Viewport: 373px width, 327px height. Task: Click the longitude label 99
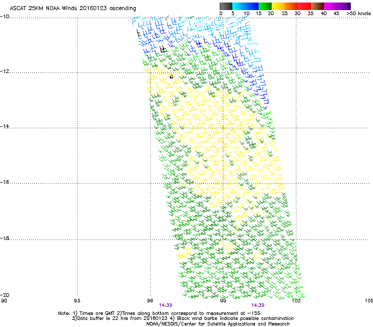coord(223,301)
